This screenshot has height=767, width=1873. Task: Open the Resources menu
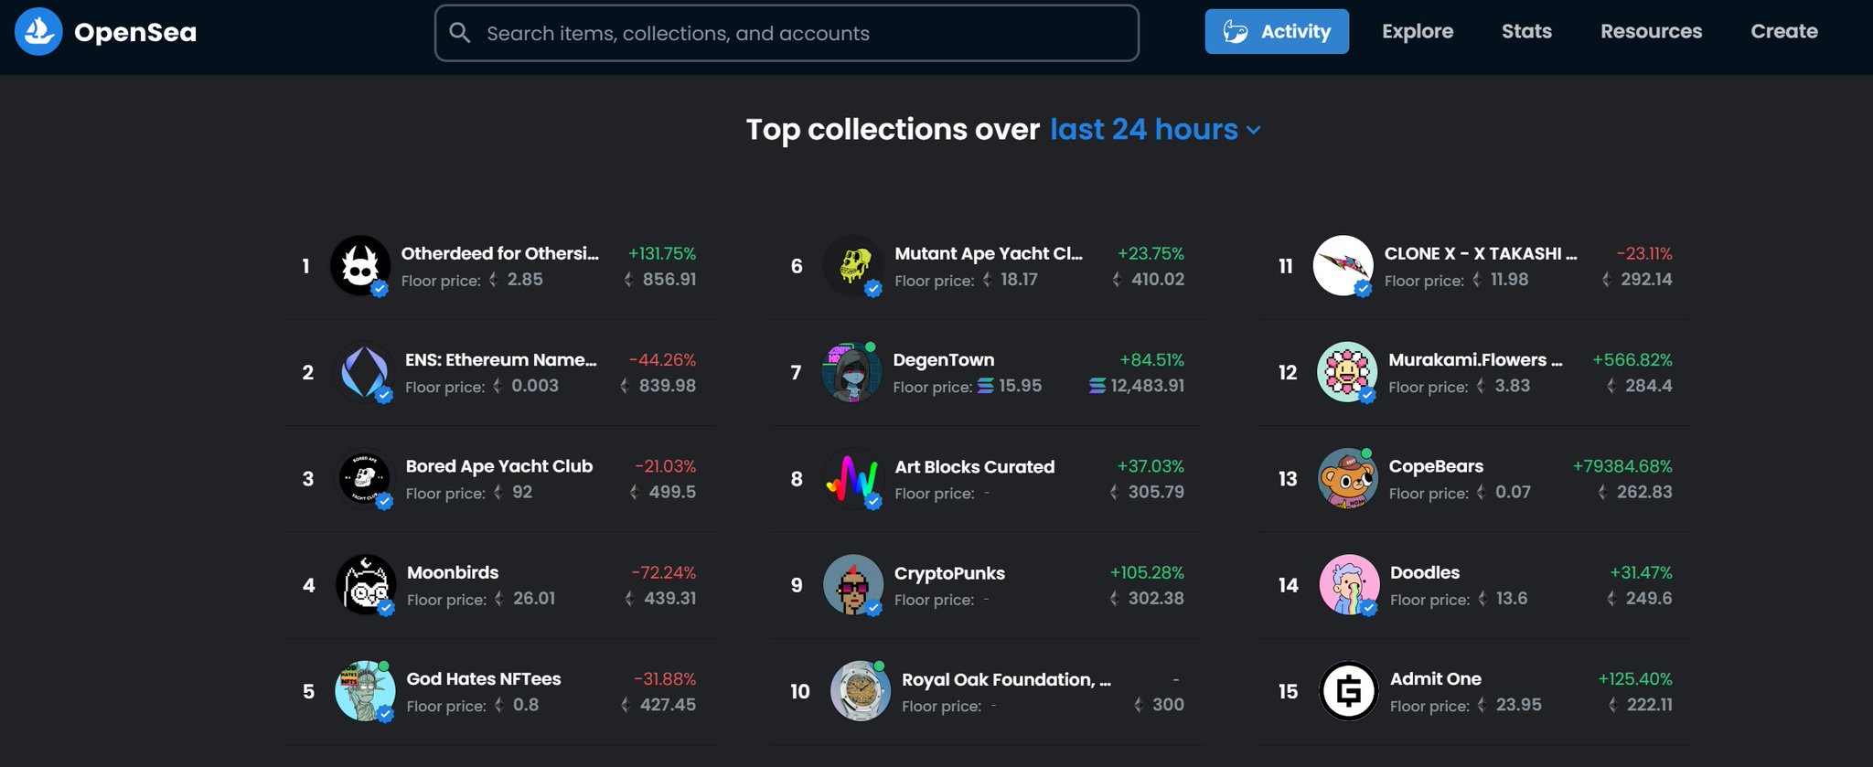[x=1651, y=31]
